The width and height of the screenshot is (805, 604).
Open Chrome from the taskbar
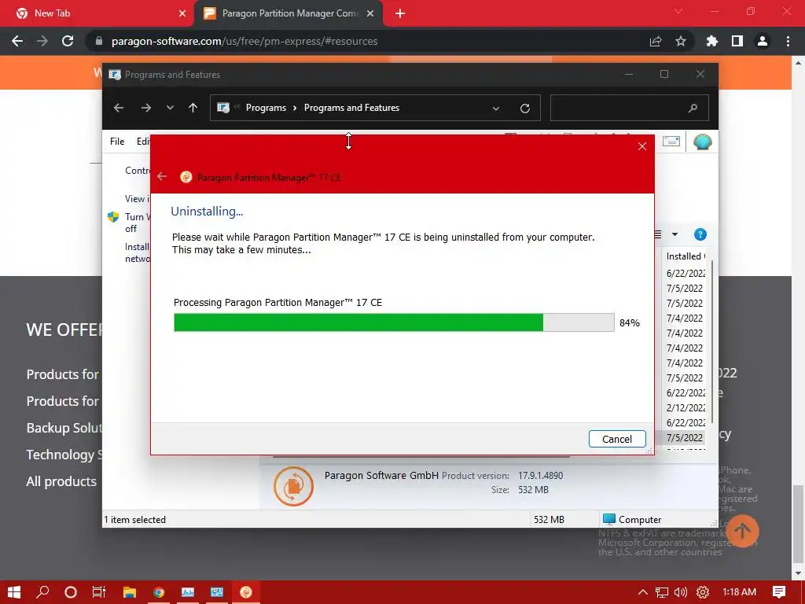coord(159,592)
